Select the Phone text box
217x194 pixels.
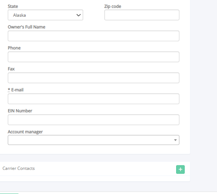(94, 57)
